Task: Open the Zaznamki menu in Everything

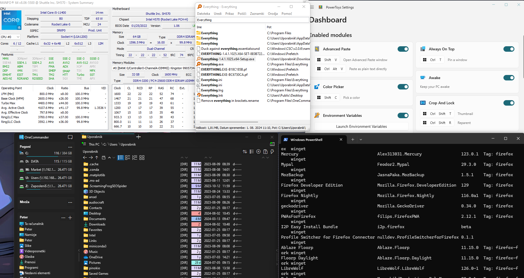Action: coord(257,14)
